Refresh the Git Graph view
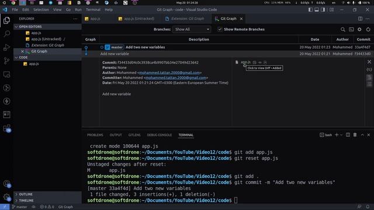Image resolution: width=374 pixels, height=210 pixels. 368,30
